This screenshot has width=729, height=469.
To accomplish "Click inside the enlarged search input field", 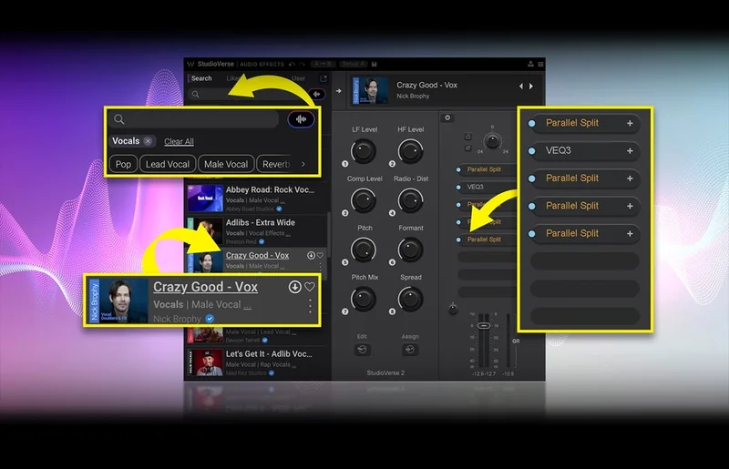I will click(x=194, y=119).
